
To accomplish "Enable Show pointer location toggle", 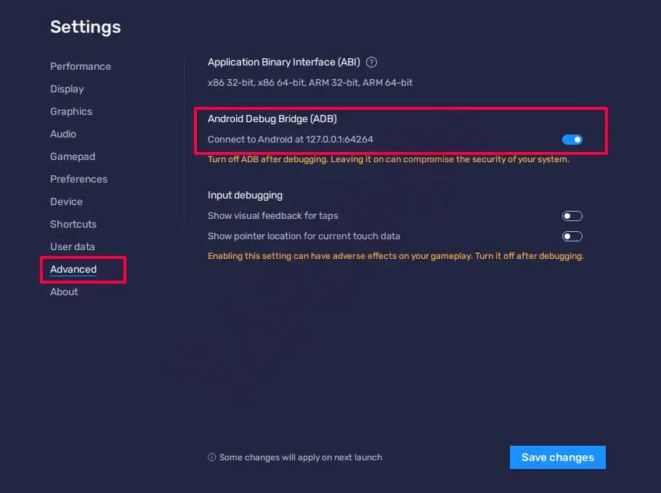I will coord(572,236).
